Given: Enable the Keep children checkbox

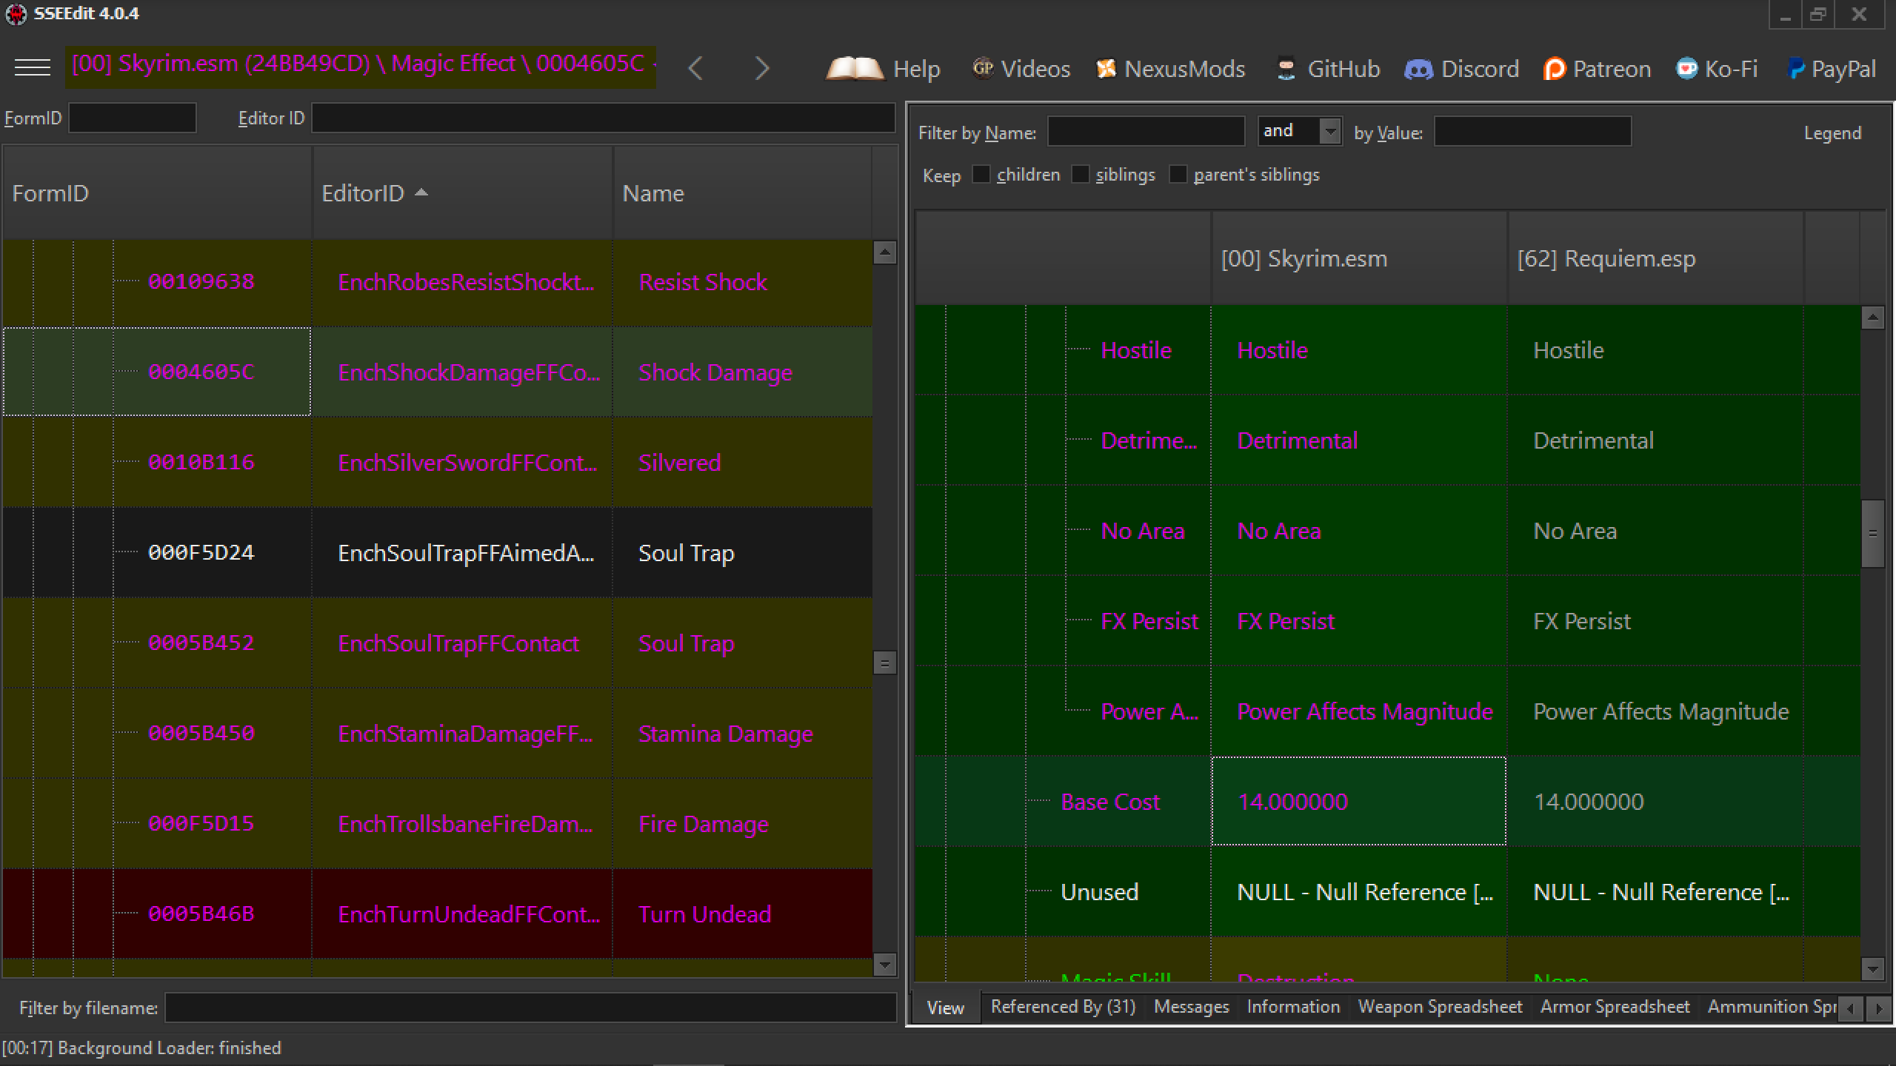Looking at the screenshot, I should point(981,175).
